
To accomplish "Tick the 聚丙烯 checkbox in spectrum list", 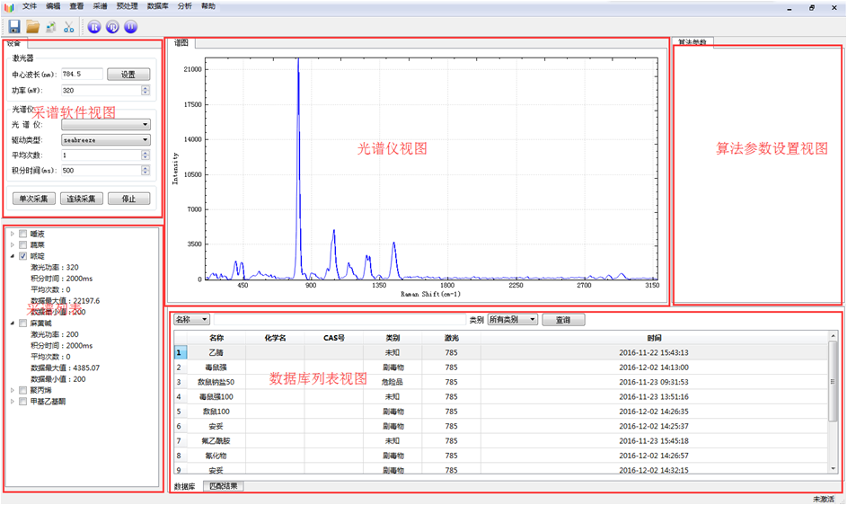I will coord(23,390).
